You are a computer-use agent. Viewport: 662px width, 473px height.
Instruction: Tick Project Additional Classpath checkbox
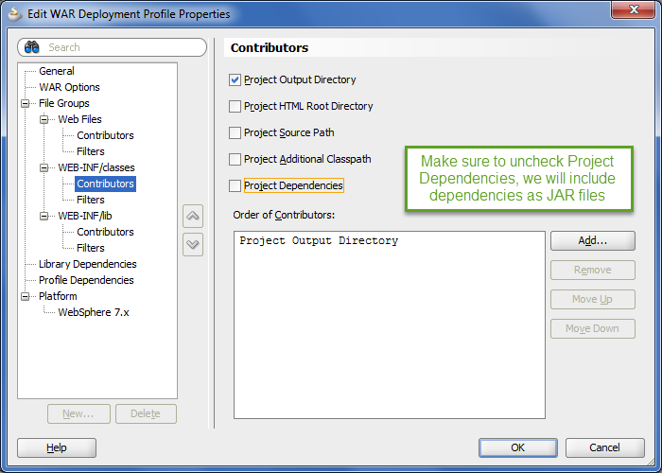point(235,160)
